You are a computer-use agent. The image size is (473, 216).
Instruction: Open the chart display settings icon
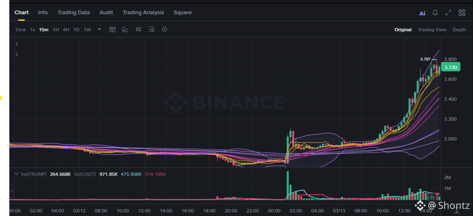tap(151, 29)
